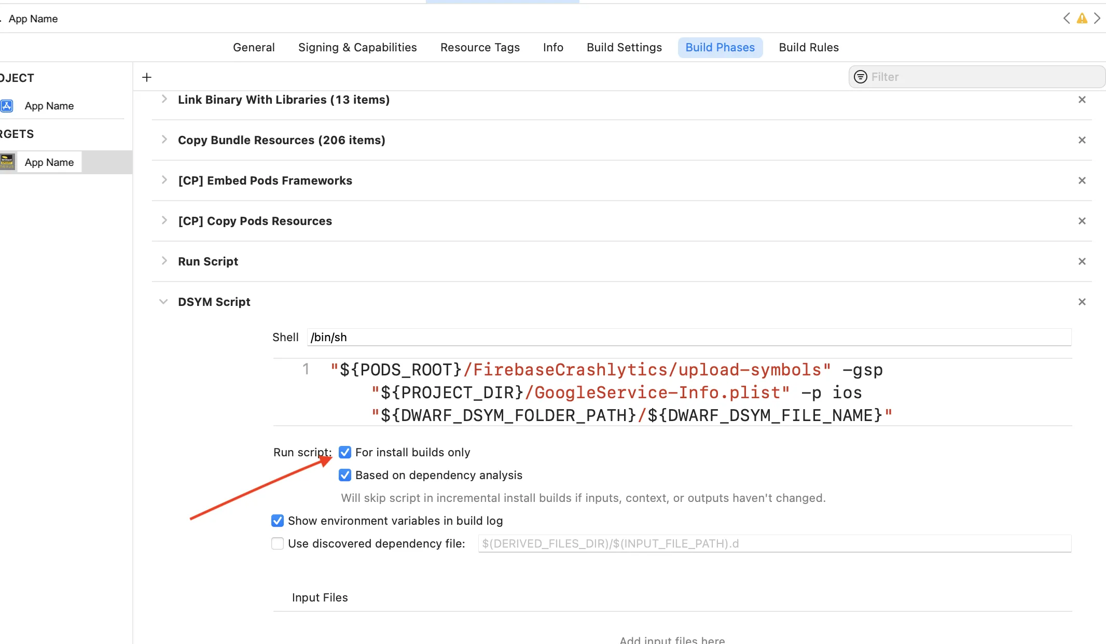
Task: Uncheck For install builds only
Action: (x=345, y=452)
